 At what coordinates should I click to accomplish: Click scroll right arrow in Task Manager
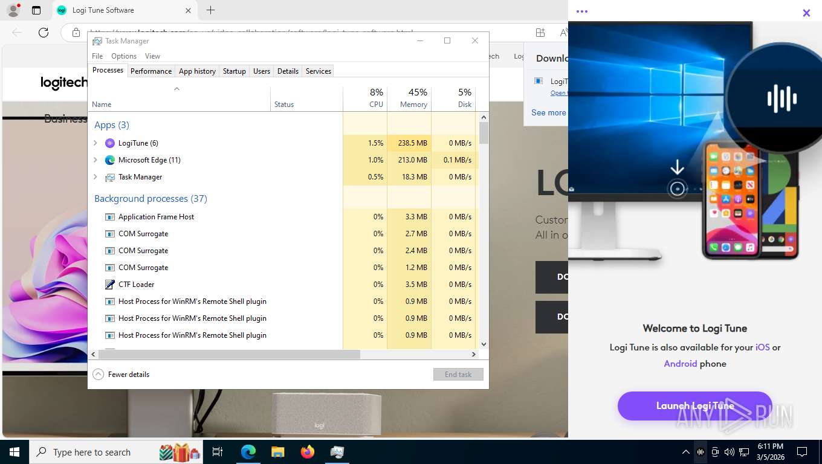474,355
